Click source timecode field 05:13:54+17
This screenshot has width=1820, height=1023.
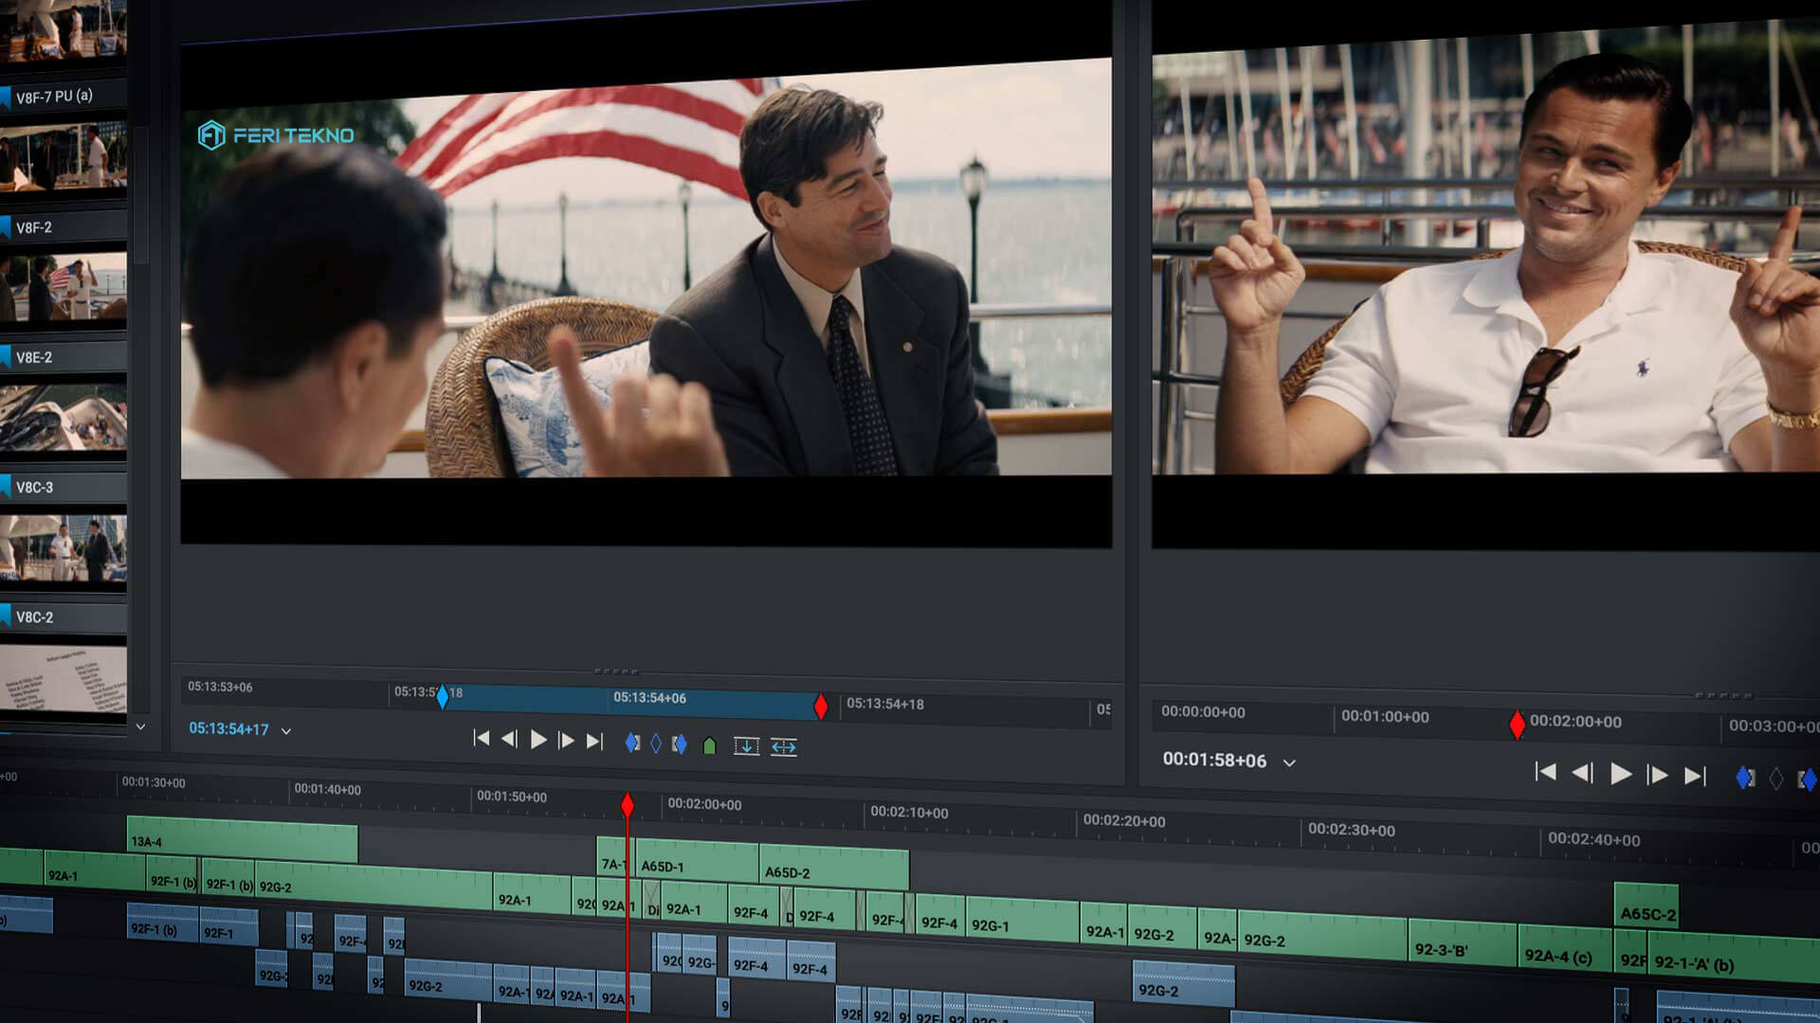(228, 728)
